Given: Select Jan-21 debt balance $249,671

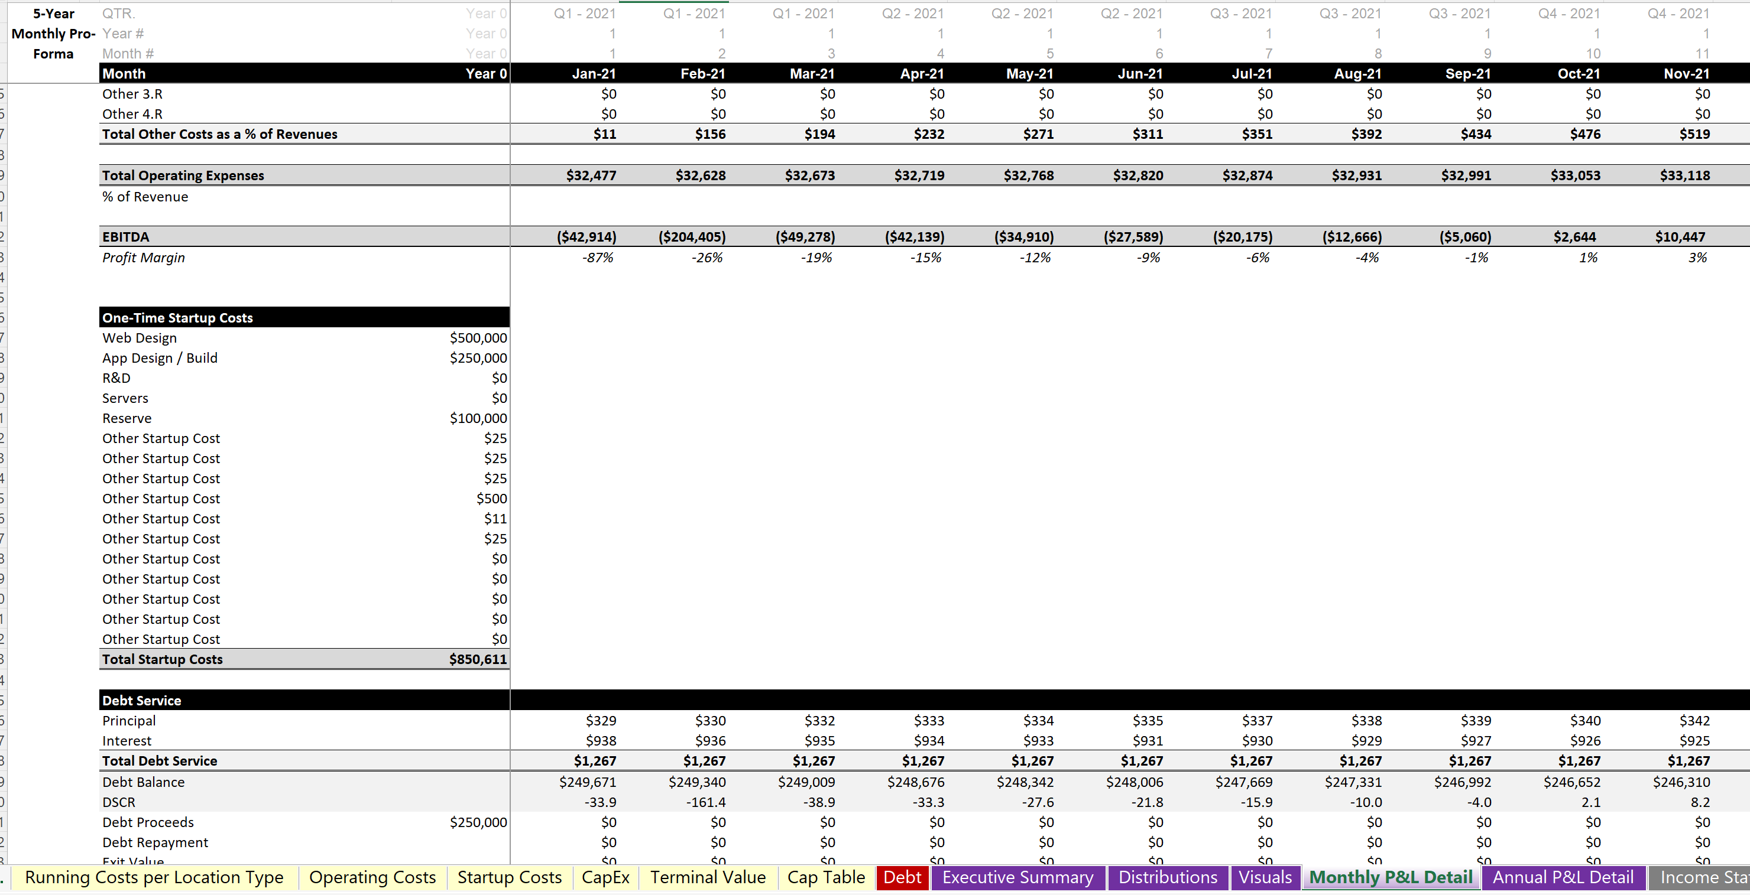Looking at the screenshot, I should pyautogui.click(x=588, y=782).
